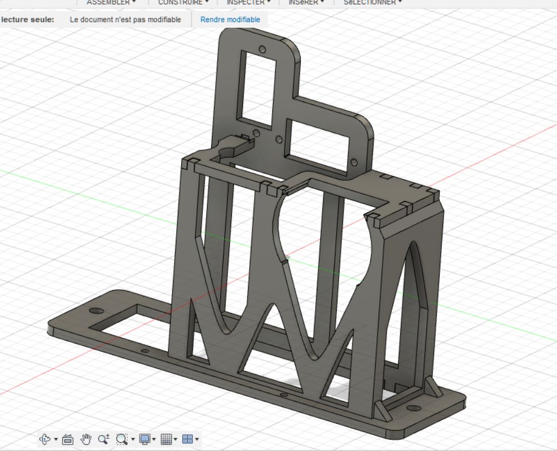This screenshot has width=557, height=451.
Task: Open the Zoom Window dropdown arrow
Action: (x=133, y=439)
